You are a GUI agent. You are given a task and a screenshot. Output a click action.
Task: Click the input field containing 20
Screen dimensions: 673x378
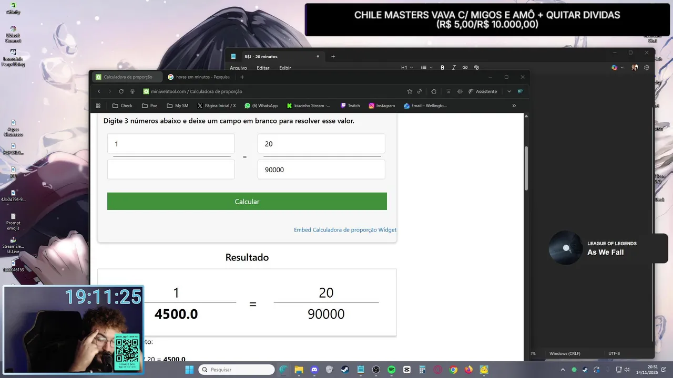click(x=321, y=144)
